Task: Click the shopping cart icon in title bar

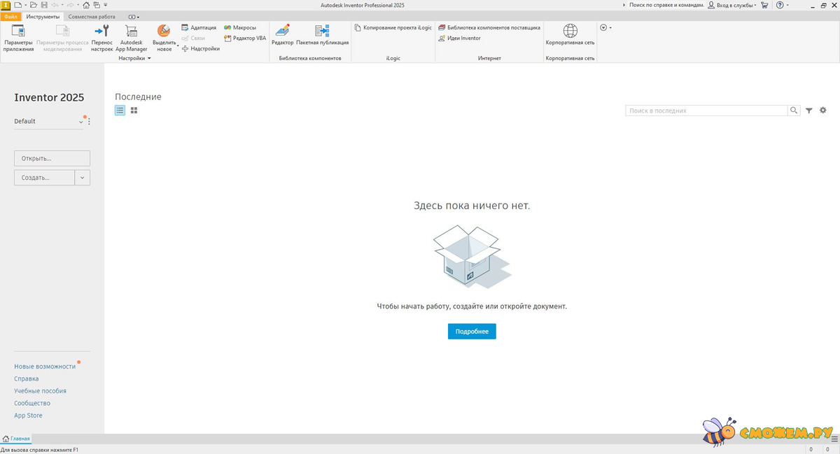Action: pyautogui.click(x=764, y=5)
